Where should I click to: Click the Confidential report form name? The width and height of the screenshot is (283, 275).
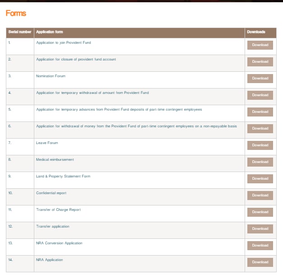[x=51, y=193]
